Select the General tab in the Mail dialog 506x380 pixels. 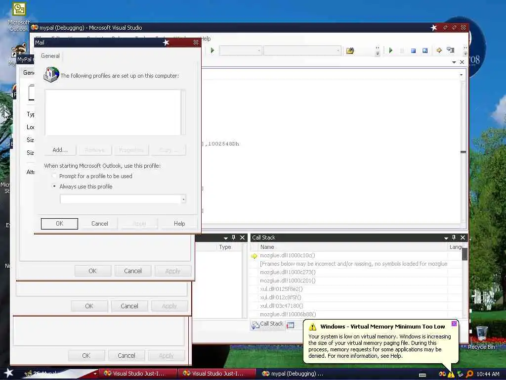coord(50,56)
